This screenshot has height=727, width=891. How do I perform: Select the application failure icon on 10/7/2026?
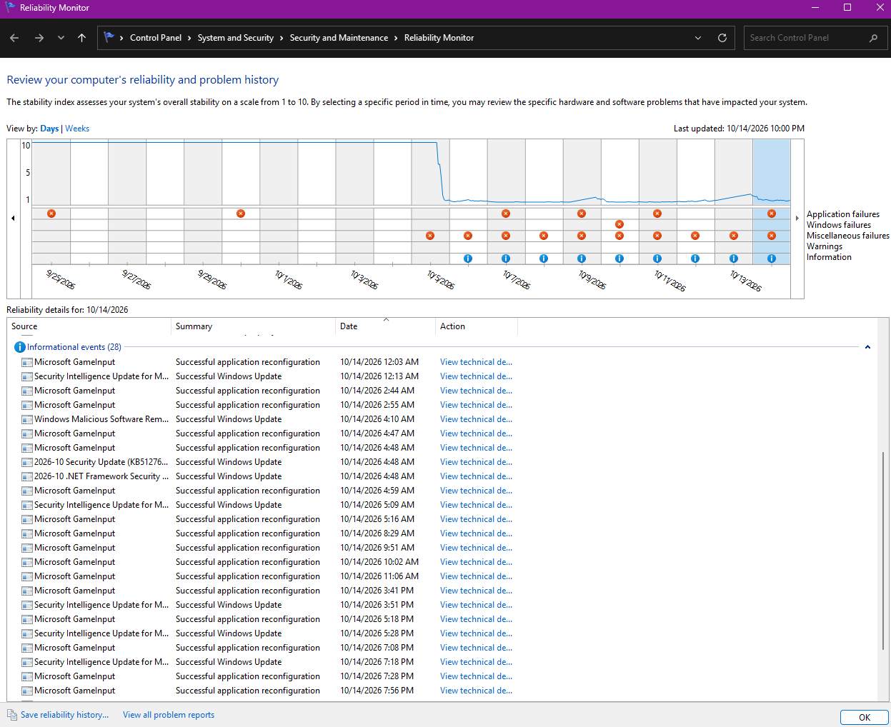pyautogui.click(x=506, y=214)
